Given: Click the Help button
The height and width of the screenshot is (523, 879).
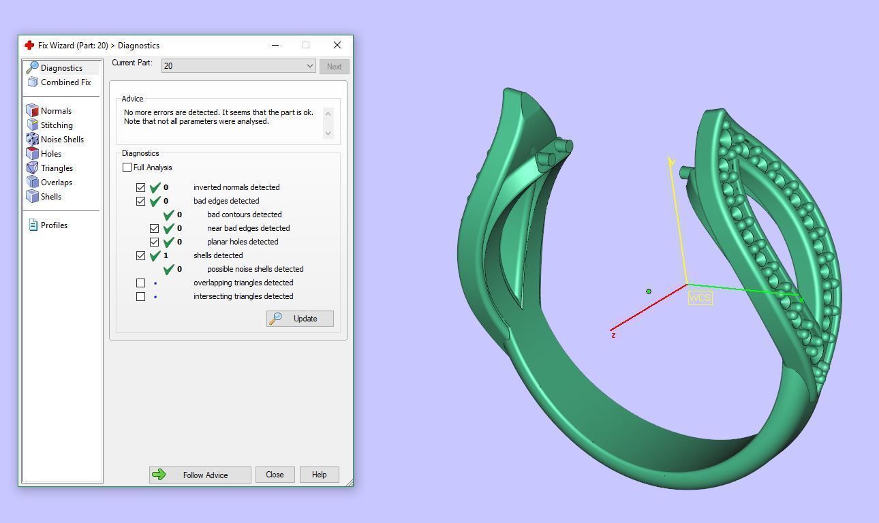Looking at the screenshot, I should (319, 475).
